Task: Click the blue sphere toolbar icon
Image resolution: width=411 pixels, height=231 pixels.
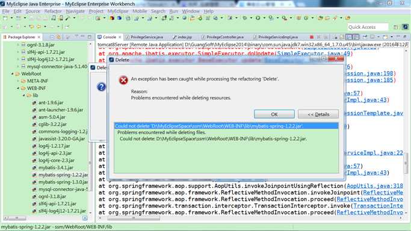Action: click(119, 18)
